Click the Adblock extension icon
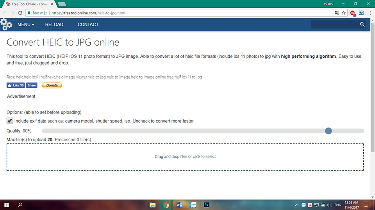This screenshot has height=210, width=375. [x=353, y=13]
